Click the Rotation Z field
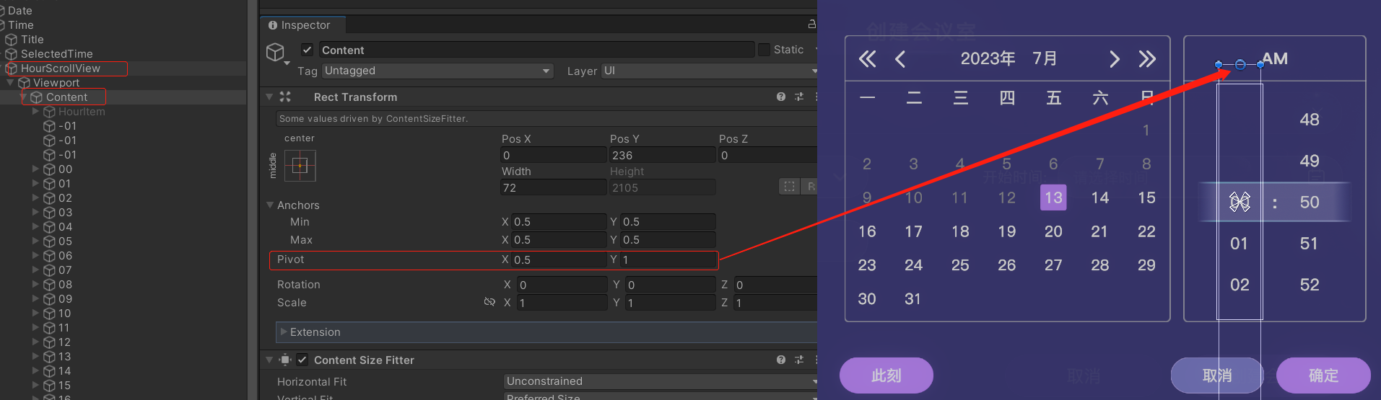Screen dimensions: 1381x400 point(776,285)
